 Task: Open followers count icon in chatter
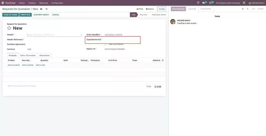tap(253, 9)
